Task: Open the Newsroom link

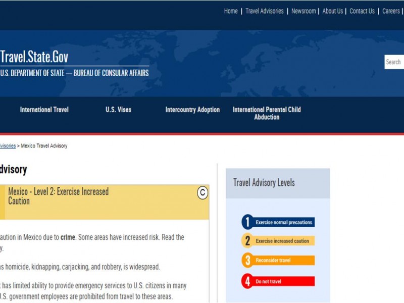Action: tap(304, 11)
